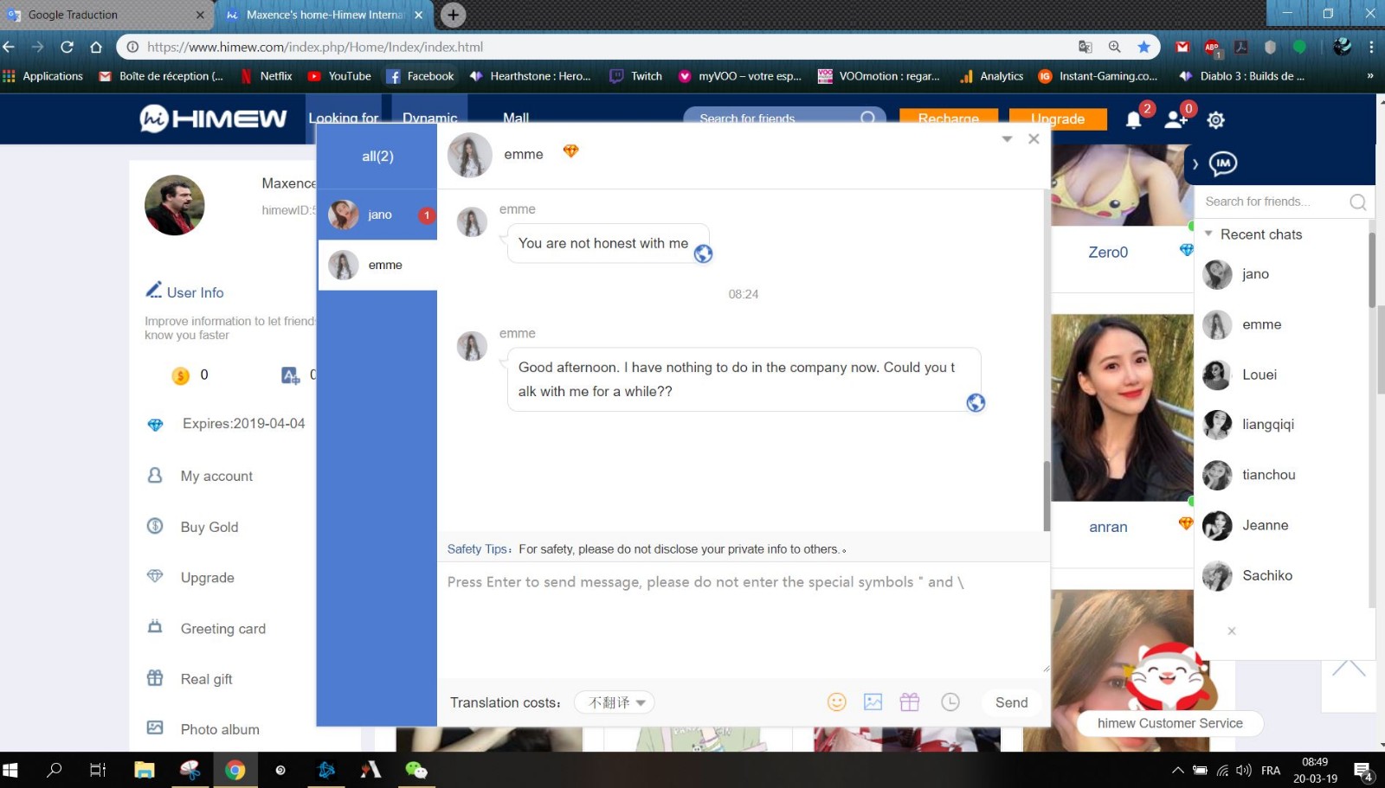Viewport: 1385px width, 788px height.
Task: Open settings gear in Himew header
Action: tap(1215, 120)
